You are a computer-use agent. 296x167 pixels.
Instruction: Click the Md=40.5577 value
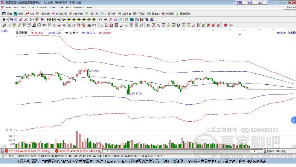coord(71,33)
